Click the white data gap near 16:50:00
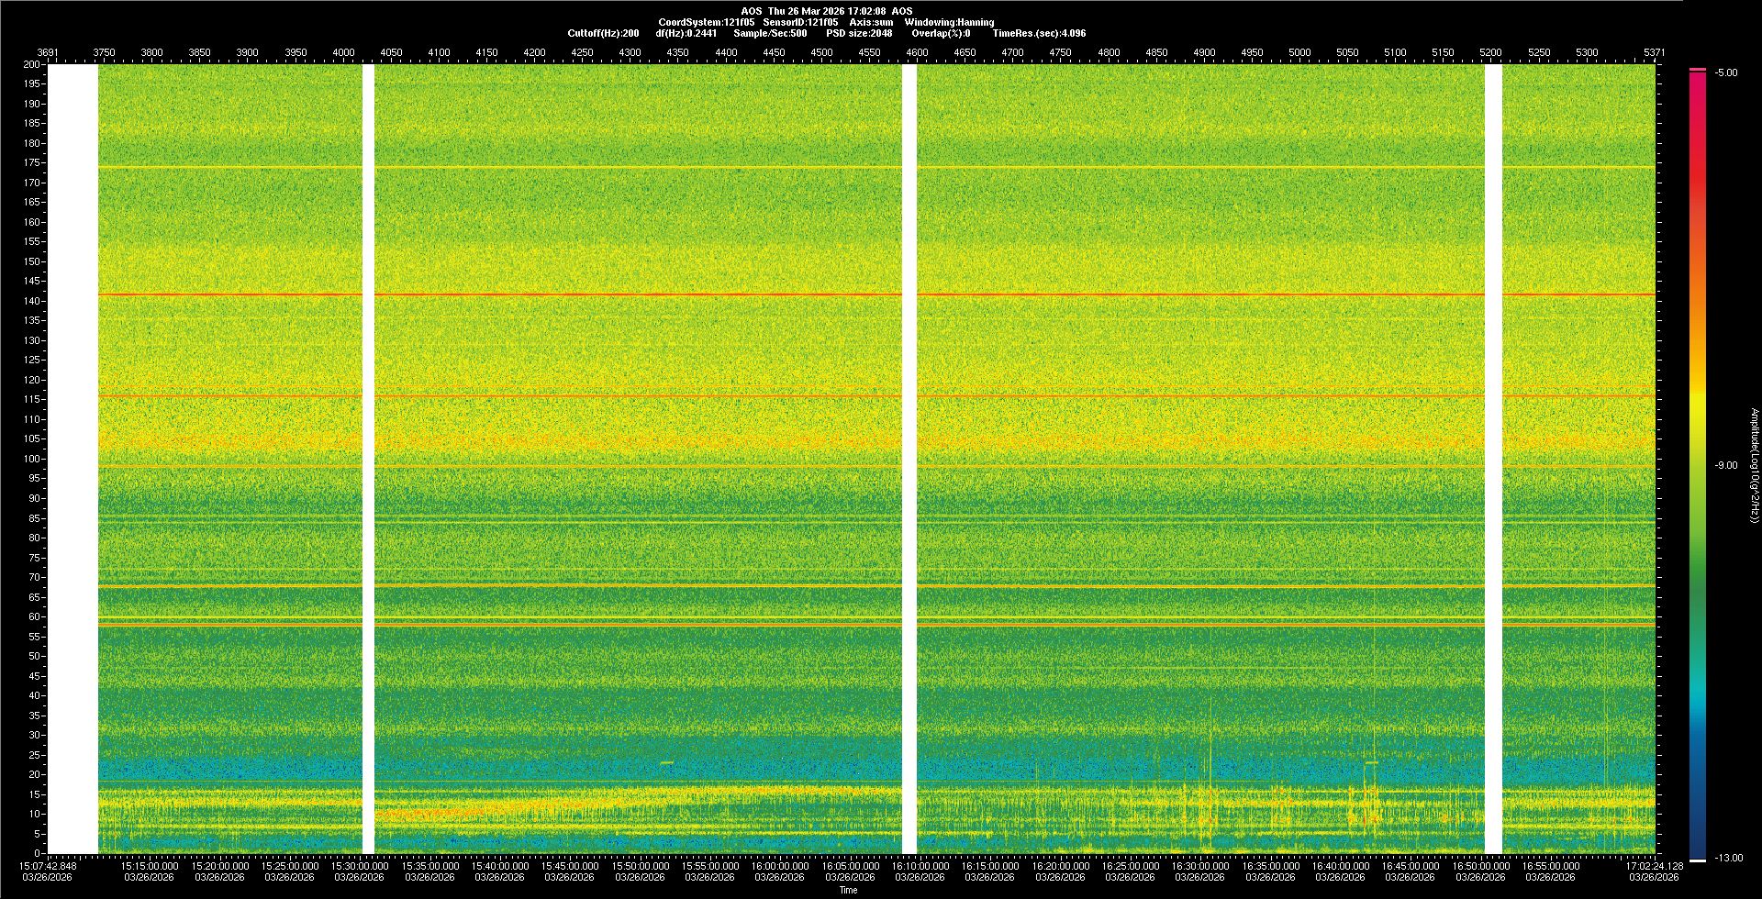This screenshot has height=899, width=1762. [1493, 459]
